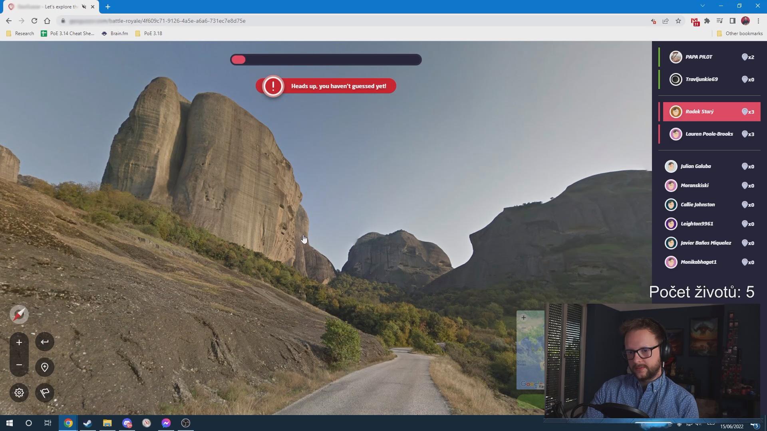Bookmark this page with star icon
The image size is (767, 431).
click(678, 21)
